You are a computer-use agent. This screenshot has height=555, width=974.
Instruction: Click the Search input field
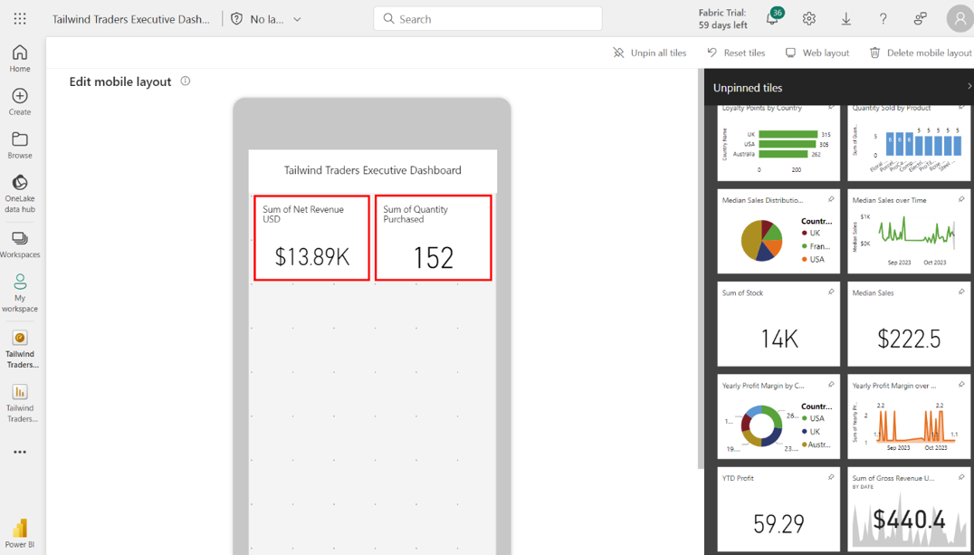tap(488, 19)
